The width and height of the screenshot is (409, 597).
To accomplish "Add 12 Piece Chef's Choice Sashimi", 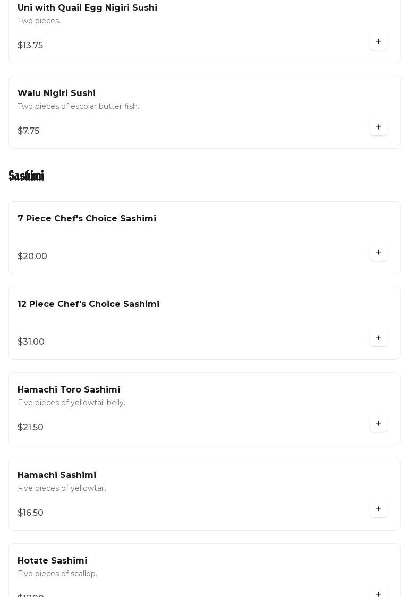I will pyautogui.click(x=378, y=338).
